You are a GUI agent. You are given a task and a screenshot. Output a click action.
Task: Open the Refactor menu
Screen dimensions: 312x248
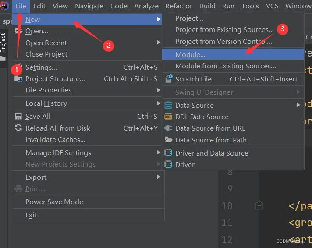pos(179,6)
